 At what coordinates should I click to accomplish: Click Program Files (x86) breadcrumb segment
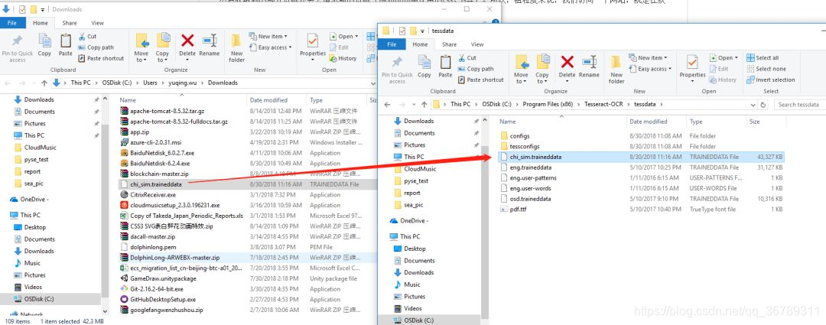coord(548,104)
